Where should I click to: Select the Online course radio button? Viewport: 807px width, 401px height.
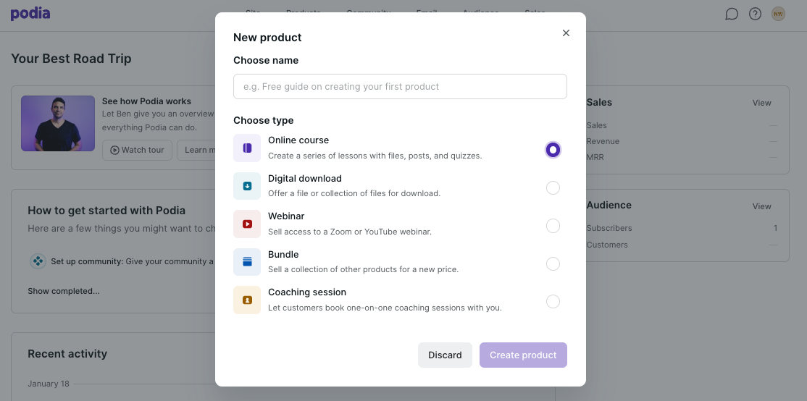click(x=553, y=150)
